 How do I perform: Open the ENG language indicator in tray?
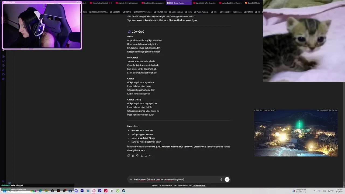tap(324, 191)
